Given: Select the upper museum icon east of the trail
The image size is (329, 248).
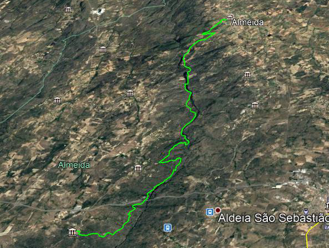Looking at the screenshot, I should tap(247, 75).
